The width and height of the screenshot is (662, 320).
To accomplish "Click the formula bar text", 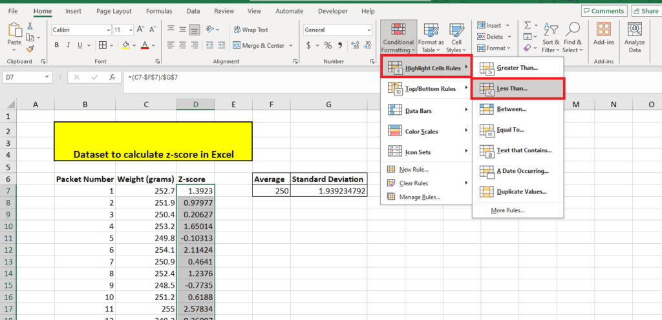I will click(x=153, y=77).
